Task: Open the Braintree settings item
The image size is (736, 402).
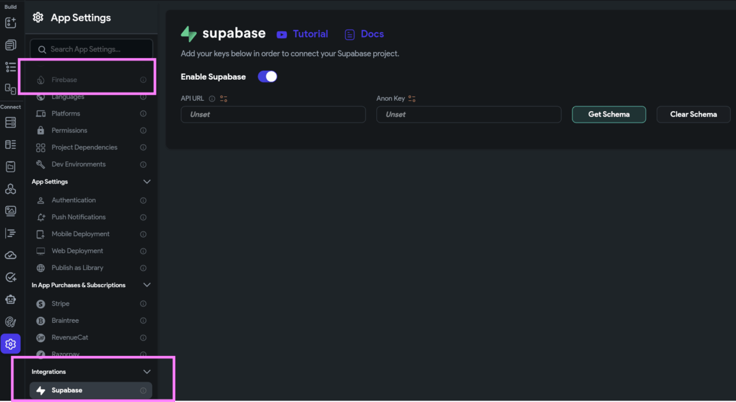Action: point(91,320)
